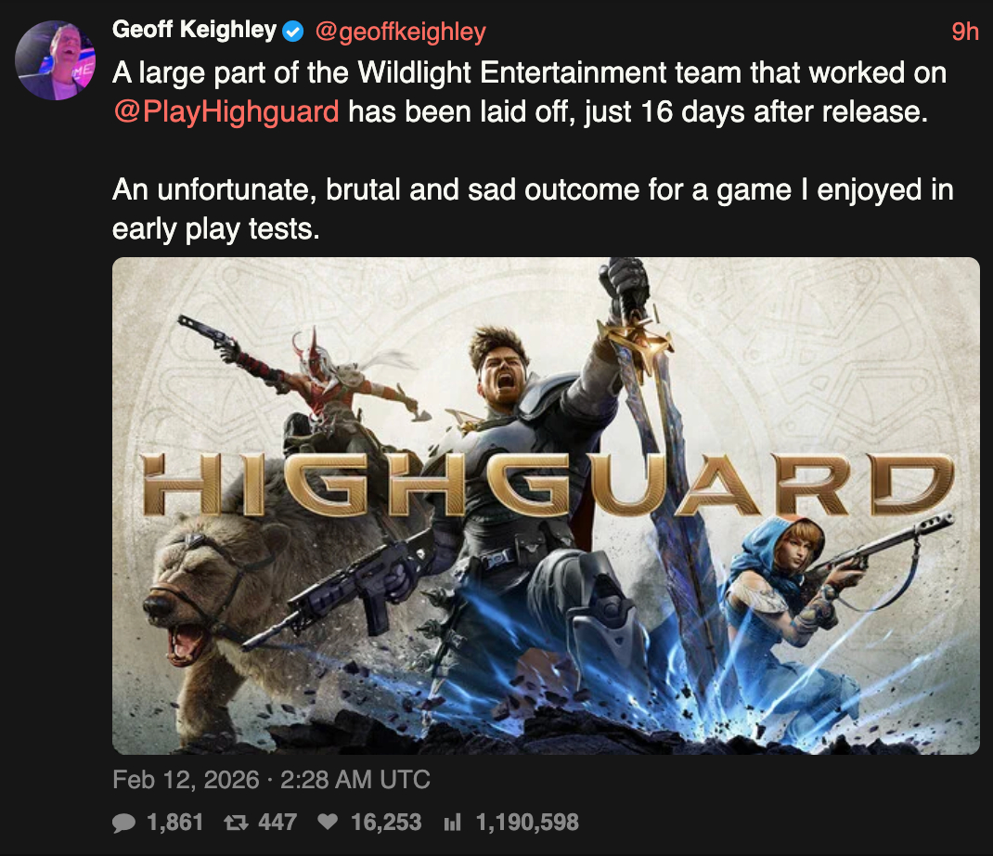Screen dimensions: 993x856
Task: Click the blue verified badge icon
Action: click(x=292, y=31)
